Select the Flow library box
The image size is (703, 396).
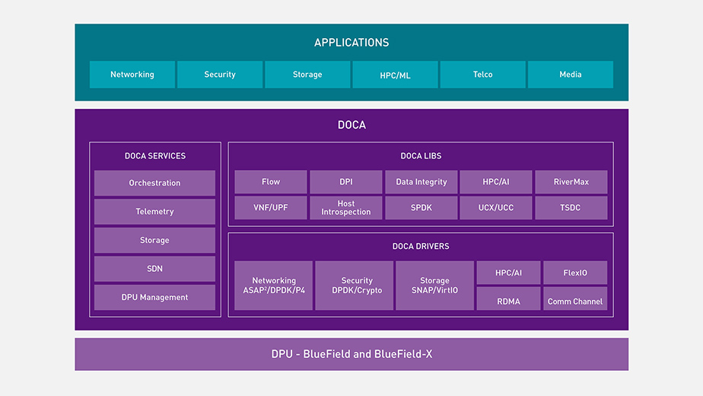click(x=271, y=182)
